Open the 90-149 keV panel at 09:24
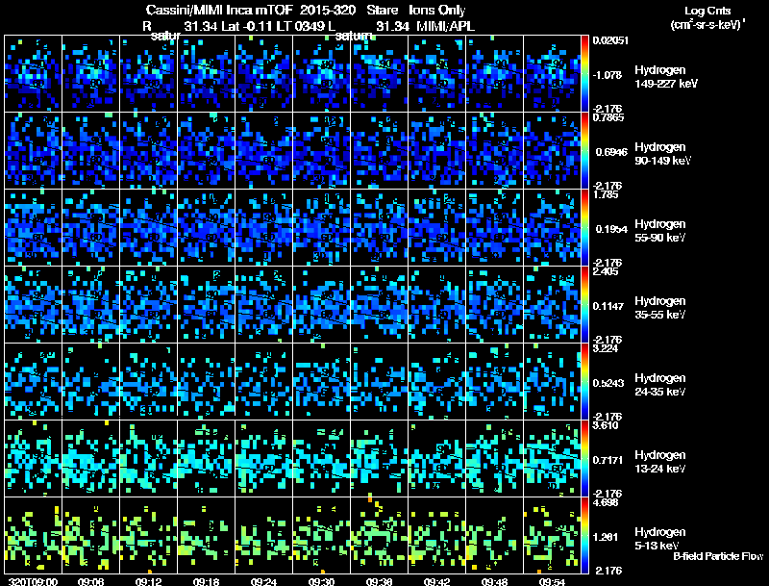The image size is (769, 586). tap(263, 151)
